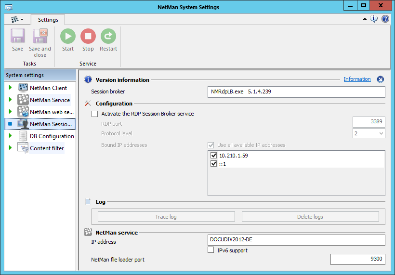Restart the service with the green arrow icon
Viewport: 395px width, 275px height.
(x=108, y=36)
